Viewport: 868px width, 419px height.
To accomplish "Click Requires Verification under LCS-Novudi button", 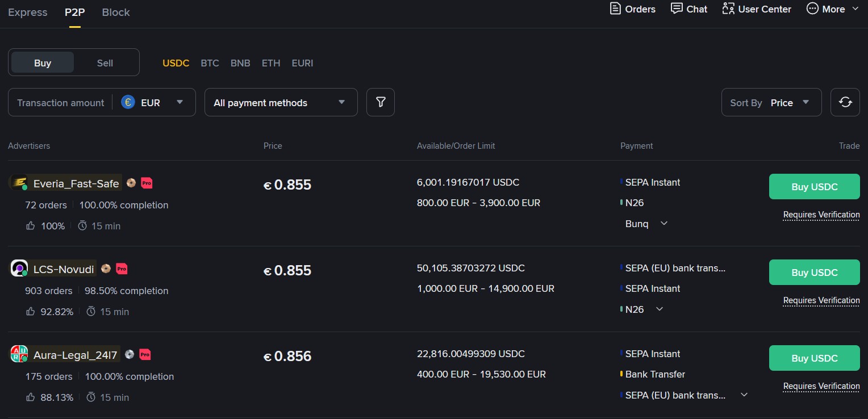I will click(x=821, y=300).
